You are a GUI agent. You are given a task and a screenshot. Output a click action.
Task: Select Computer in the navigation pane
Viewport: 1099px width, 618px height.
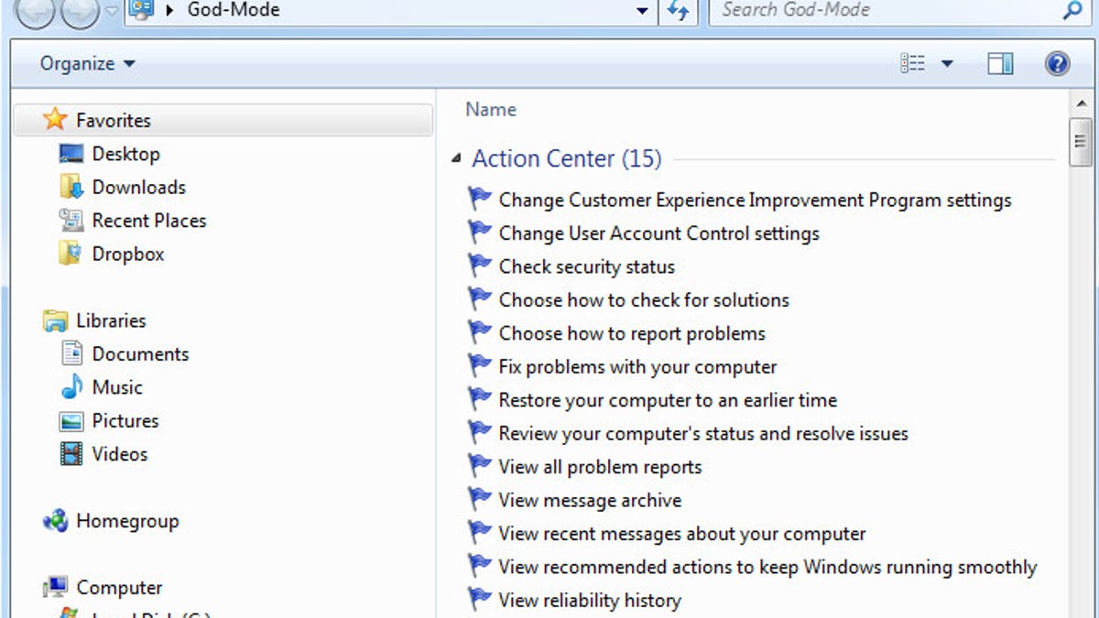(119, 588)
